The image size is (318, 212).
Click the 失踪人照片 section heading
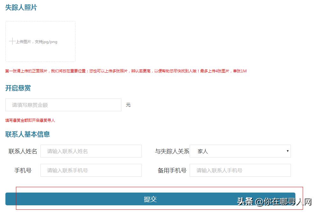[21, 7]
